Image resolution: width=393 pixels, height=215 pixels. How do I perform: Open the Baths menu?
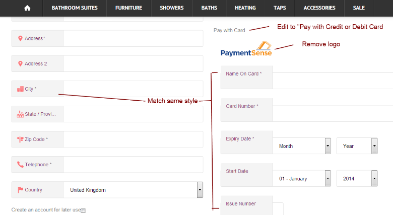point(209,8)
